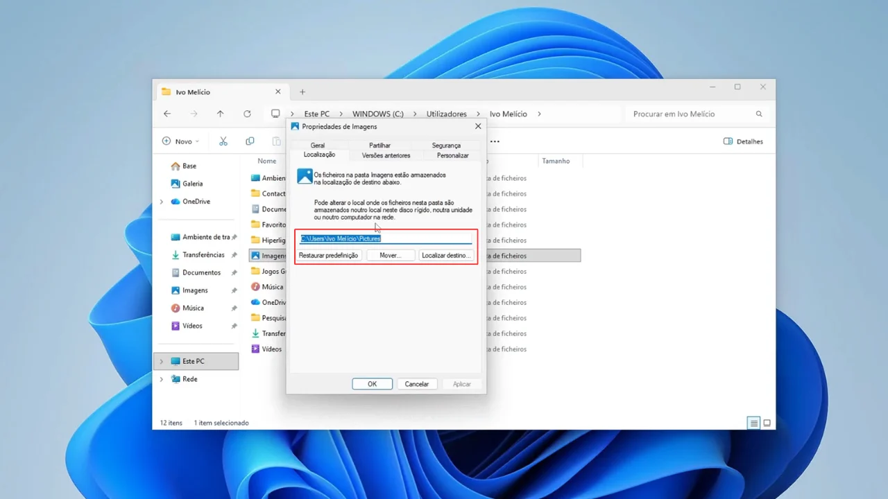Click the magnifier search icon in Explorer

point(759,114)
